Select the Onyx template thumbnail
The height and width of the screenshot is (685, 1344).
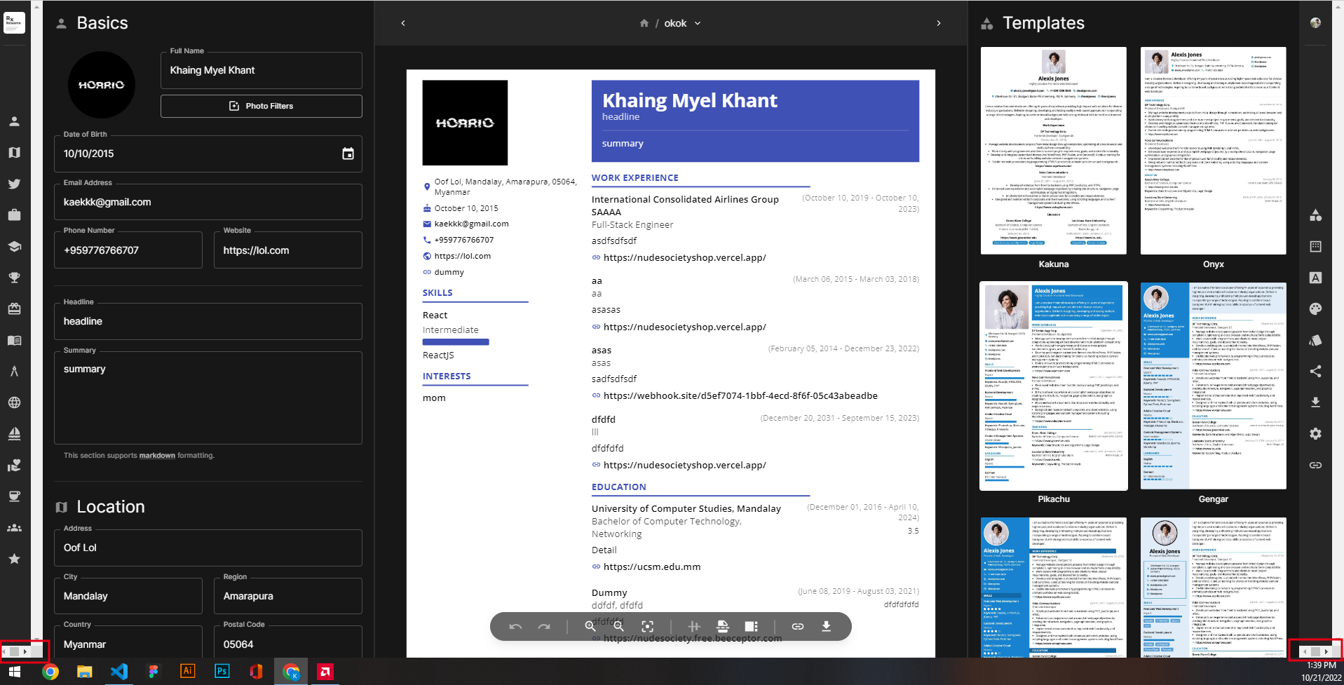(x=1214, y=151)
